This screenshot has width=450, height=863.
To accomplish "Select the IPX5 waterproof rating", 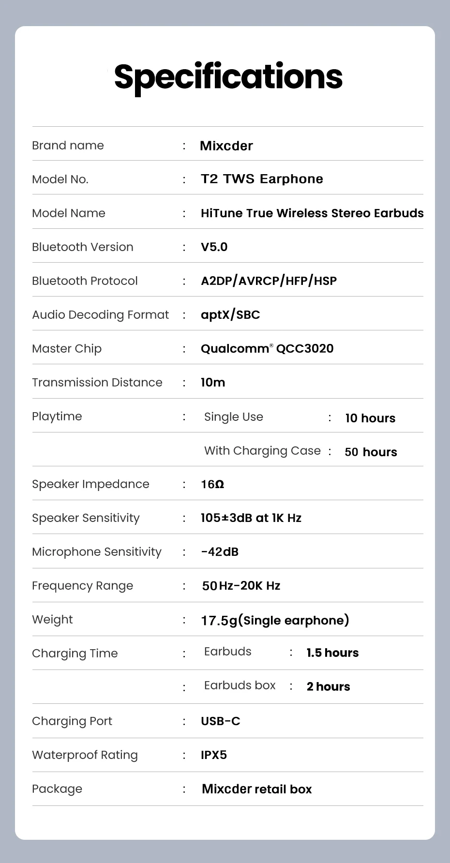I will pos(214,755).
